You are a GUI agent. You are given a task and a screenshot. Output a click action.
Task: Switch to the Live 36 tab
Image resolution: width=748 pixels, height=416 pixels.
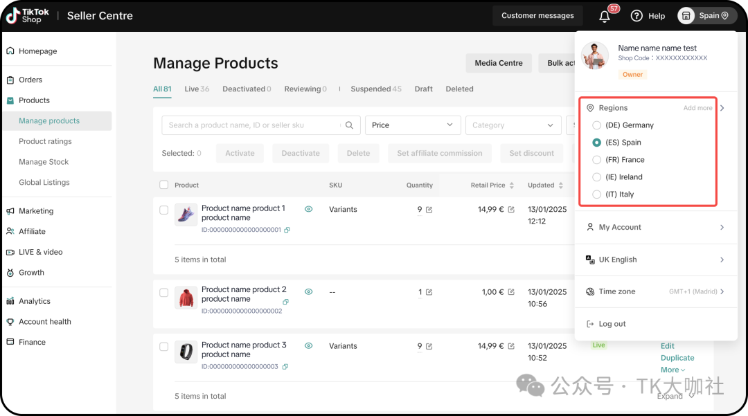197,89
